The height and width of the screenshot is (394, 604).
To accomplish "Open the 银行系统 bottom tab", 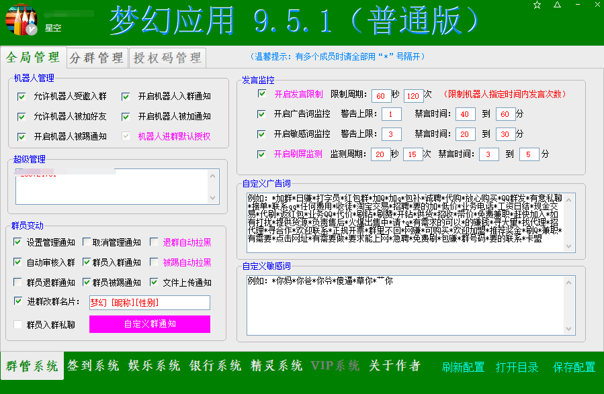I will [215, 366].
